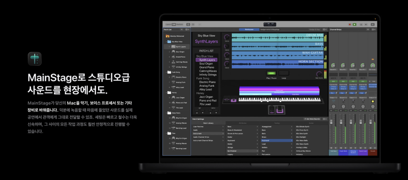Mute the Bright Bells channel strip

point(341,148)
